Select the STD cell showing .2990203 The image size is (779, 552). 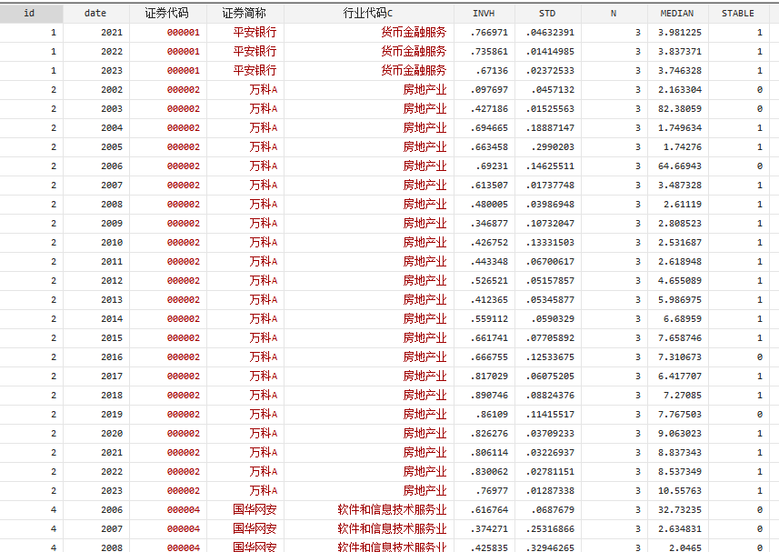coord(552,147)
